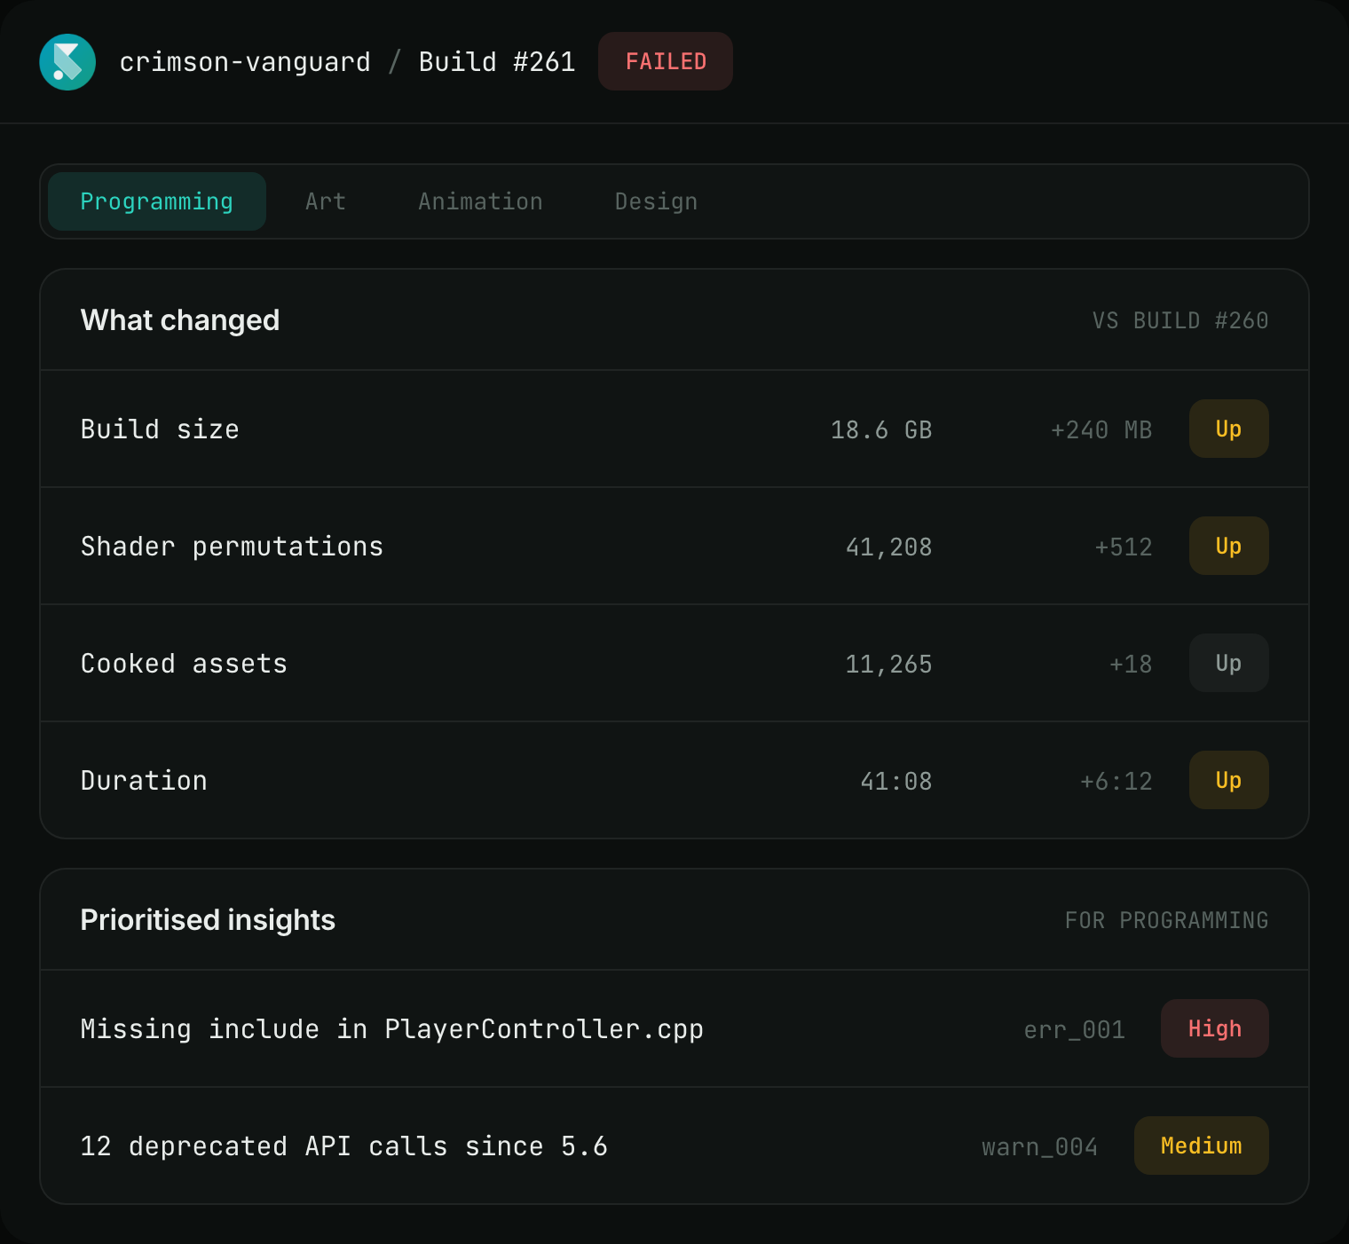The height and width of the screenshot is (1244, 1349).
Task: Switch to the Programming tab
Action: coord(157,201)
